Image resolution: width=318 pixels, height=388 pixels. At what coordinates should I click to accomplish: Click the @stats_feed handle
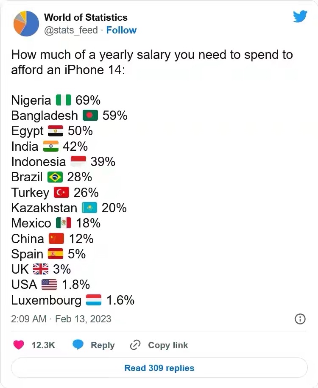[71, 30]
